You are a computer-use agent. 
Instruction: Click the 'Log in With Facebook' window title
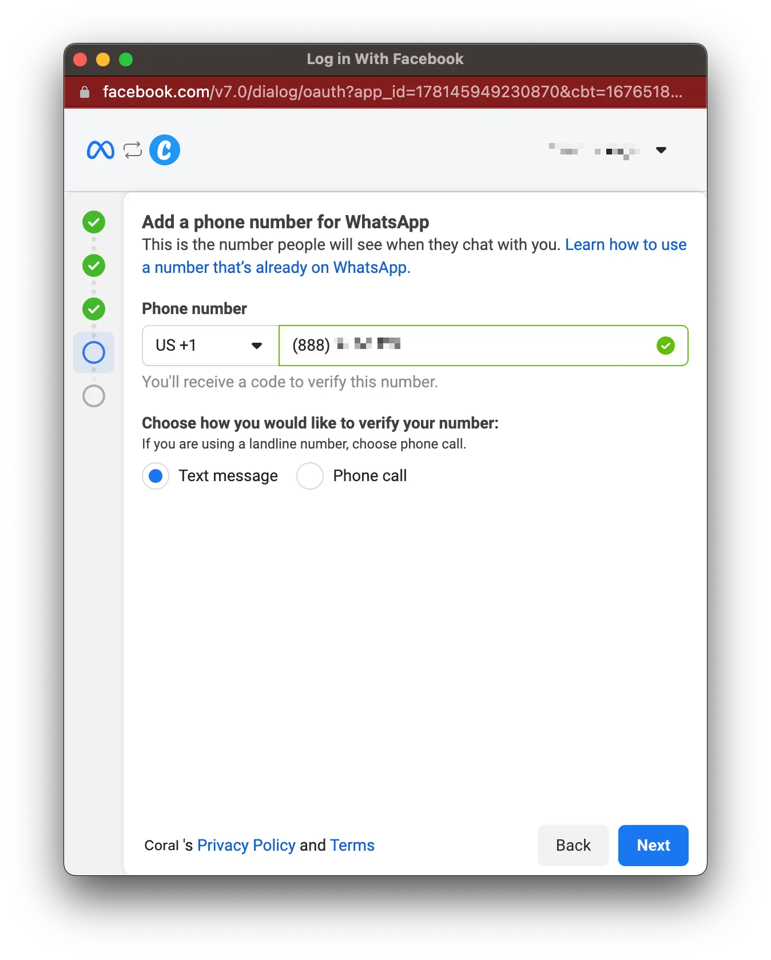click(385, 59)
